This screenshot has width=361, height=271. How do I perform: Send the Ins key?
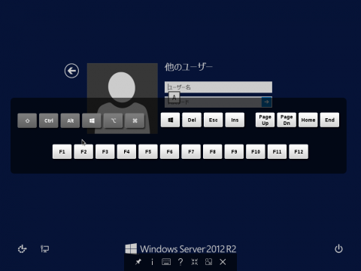[235, 120]
